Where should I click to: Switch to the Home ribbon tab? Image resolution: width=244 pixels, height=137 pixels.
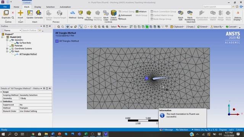[x=16, y=7]
